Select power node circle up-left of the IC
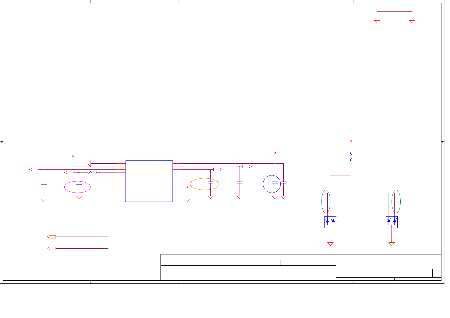The height and width of the screenshot is (318, 450). 73,156
